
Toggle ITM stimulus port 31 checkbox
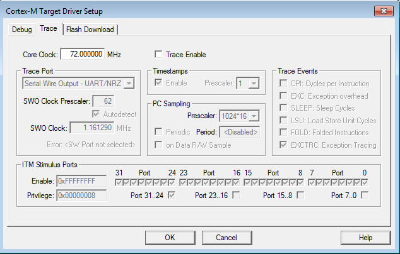point(119,182)
